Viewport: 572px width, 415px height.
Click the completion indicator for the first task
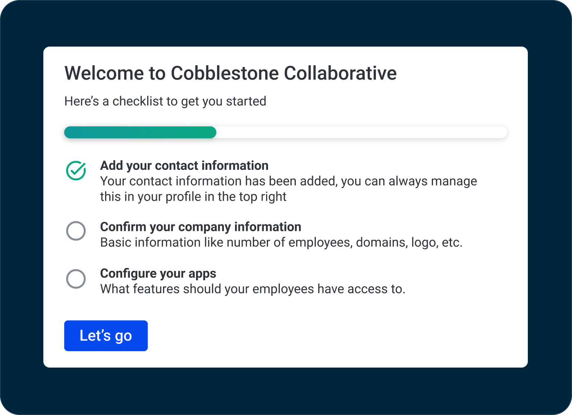(x=76, y=171)
